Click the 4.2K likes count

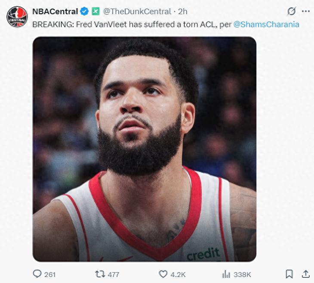pyautogui.click(x=178, y=274)
